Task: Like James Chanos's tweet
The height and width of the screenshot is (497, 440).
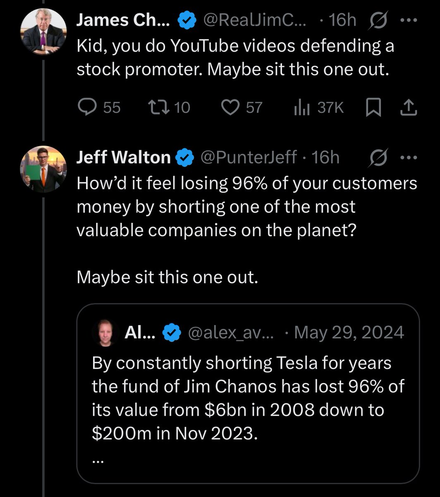Action: [242, 108]
